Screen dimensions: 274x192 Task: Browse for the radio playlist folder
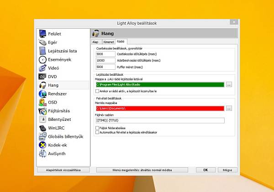click(x=229, y=85)
